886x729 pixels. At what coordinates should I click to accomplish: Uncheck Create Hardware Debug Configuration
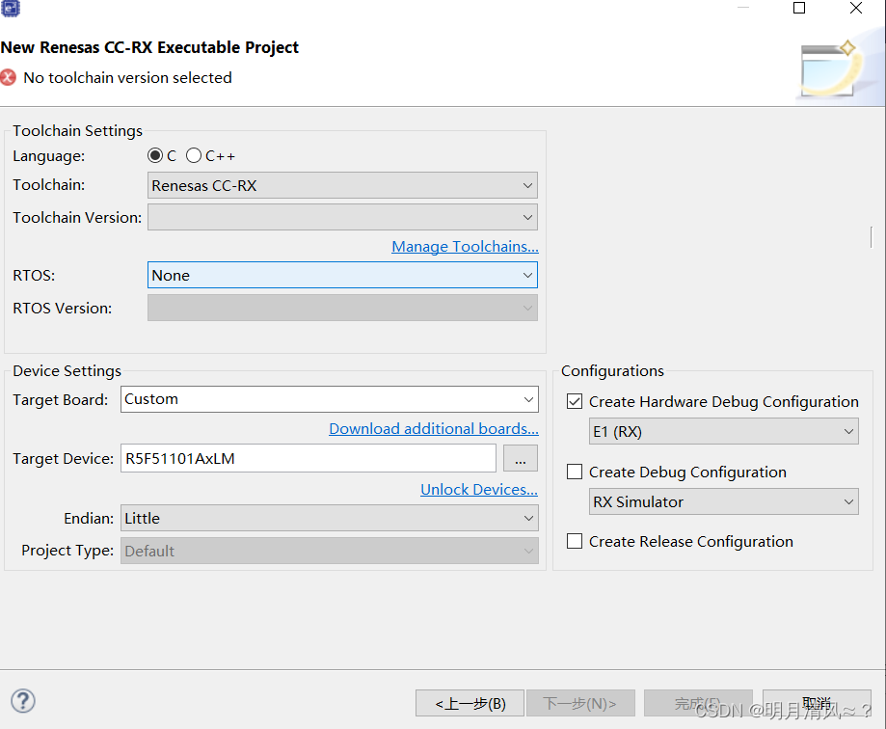coord(575,402)
